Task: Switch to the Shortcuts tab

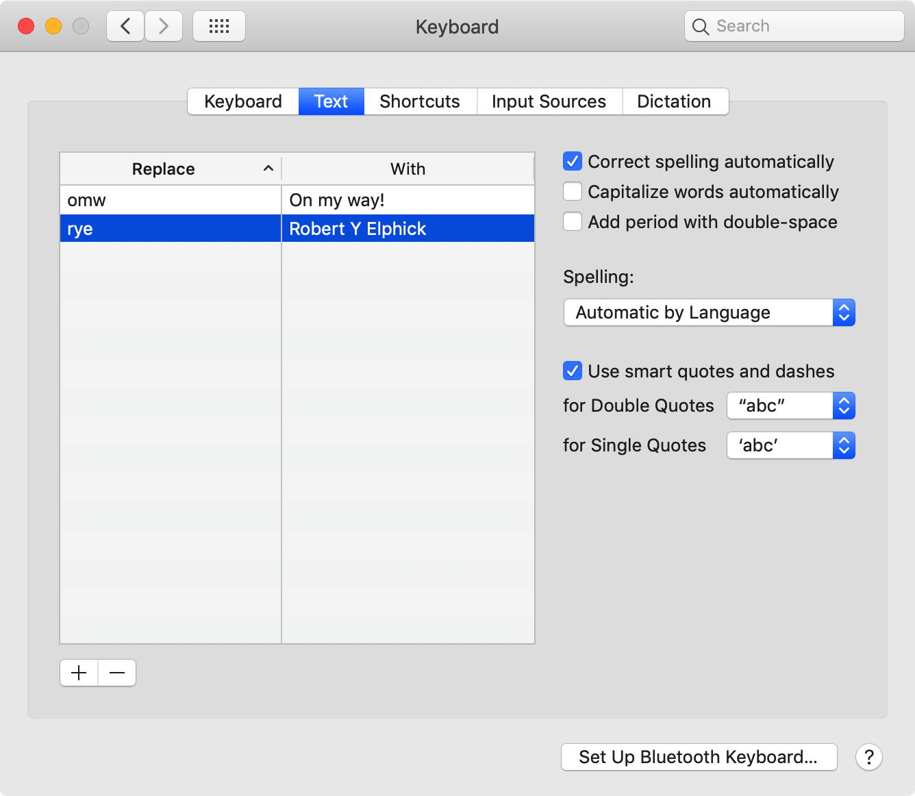Action: [x=420, y=101]
